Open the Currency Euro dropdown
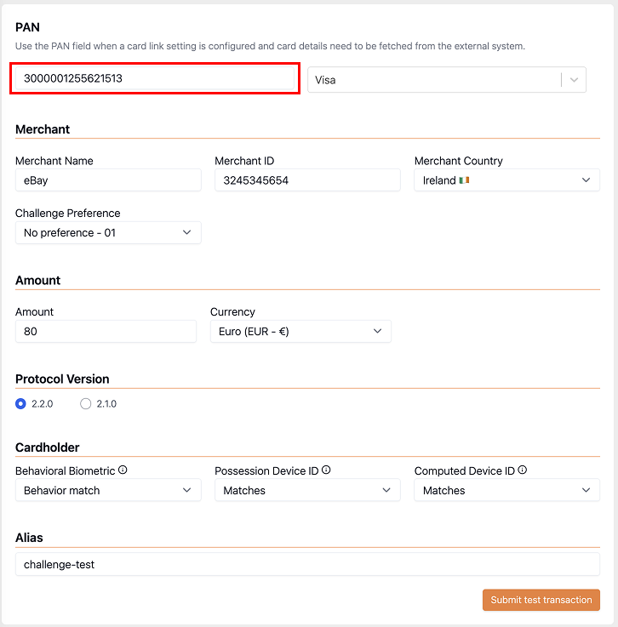 [x=300, y=331]
